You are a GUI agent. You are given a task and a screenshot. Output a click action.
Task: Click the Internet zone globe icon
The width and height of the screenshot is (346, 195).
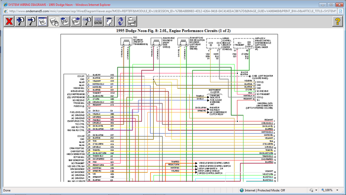242,190
